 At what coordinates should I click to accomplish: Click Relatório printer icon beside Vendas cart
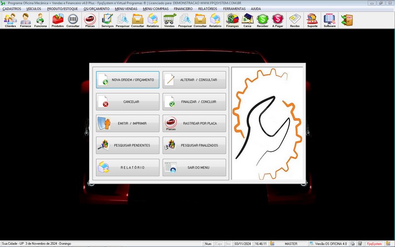pyautogui.click(x=153, y=20)
